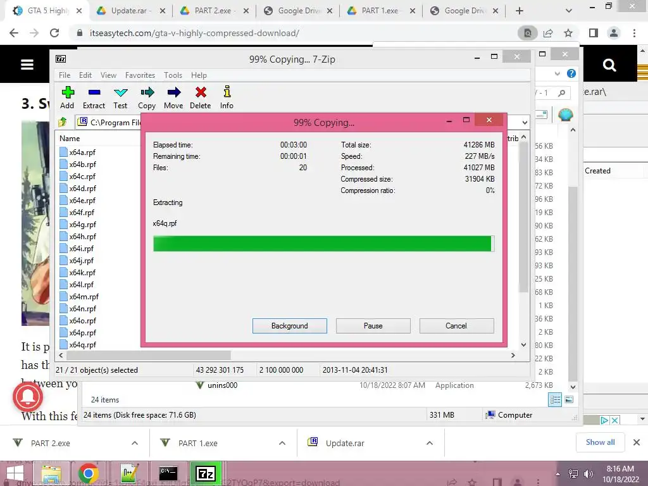
Task: Click the Background button in copy dialog
Action: click(290, 326)
